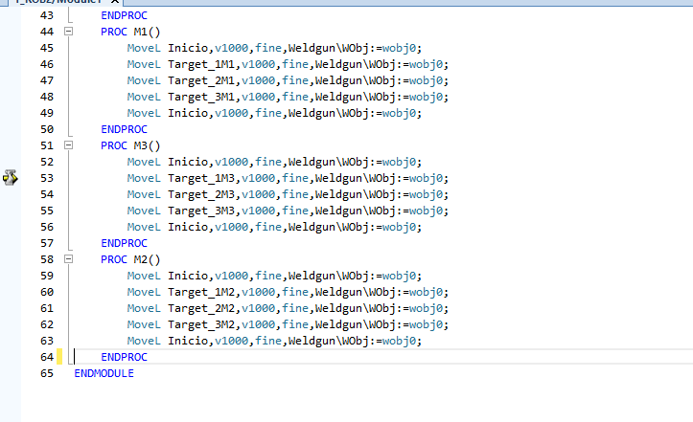Click MoveL keyword on line 53

pyautogui.click(x=144, y=178)
